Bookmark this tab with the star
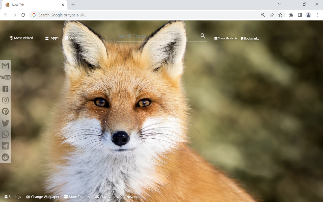This screenshot has width=323, height=202. [x=280, y=15]
